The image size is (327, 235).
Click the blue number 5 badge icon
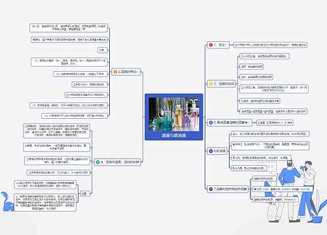click(x=211, y=123)
